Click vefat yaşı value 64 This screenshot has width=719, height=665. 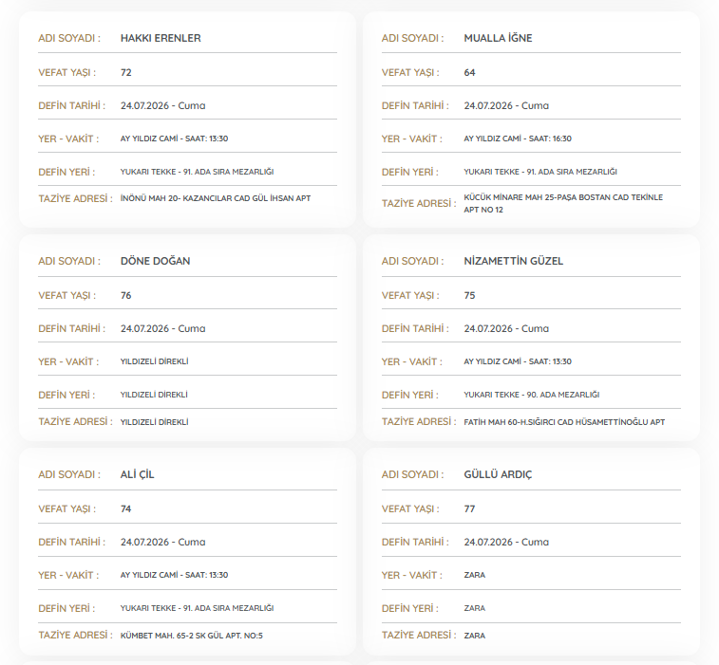coord(469,72)
